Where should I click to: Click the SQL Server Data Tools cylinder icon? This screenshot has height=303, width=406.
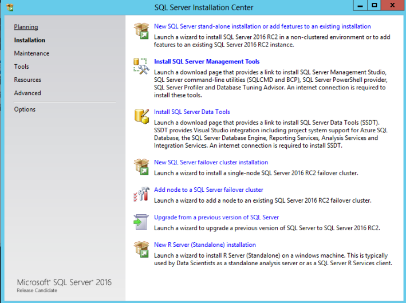click(x=141, y=116)
